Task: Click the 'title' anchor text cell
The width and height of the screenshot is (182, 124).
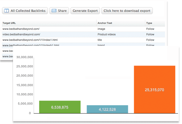Action: [100, 40]
